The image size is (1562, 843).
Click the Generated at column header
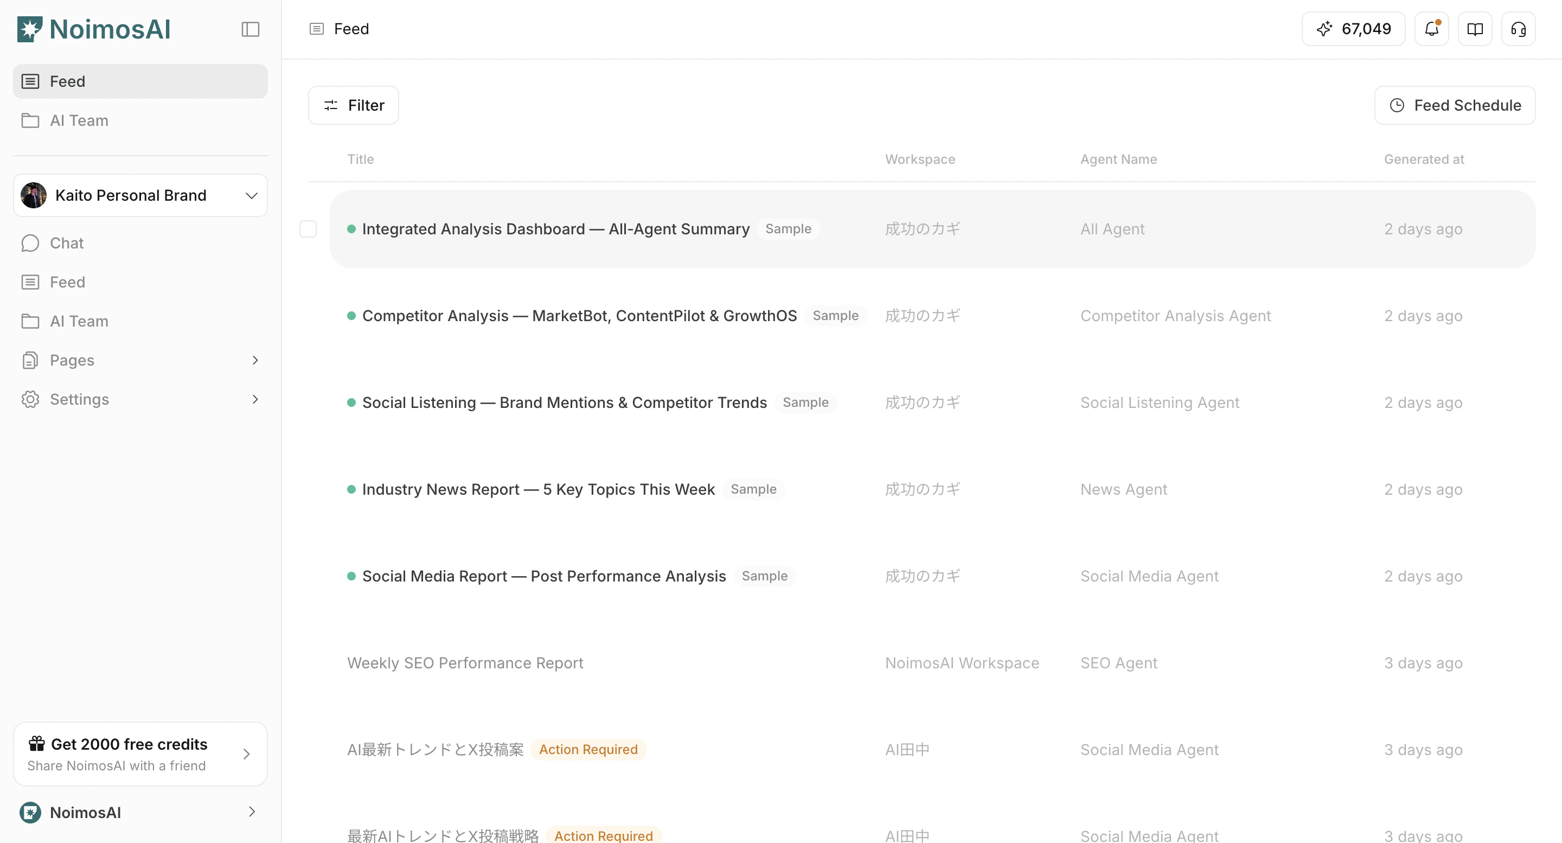tap(1424, 159)
